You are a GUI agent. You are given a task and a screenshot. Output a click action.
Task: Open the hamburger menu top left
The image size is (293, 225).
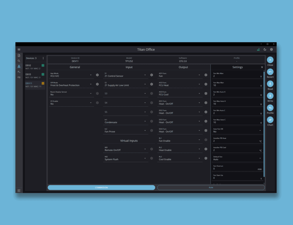click(x=19, y=49)
